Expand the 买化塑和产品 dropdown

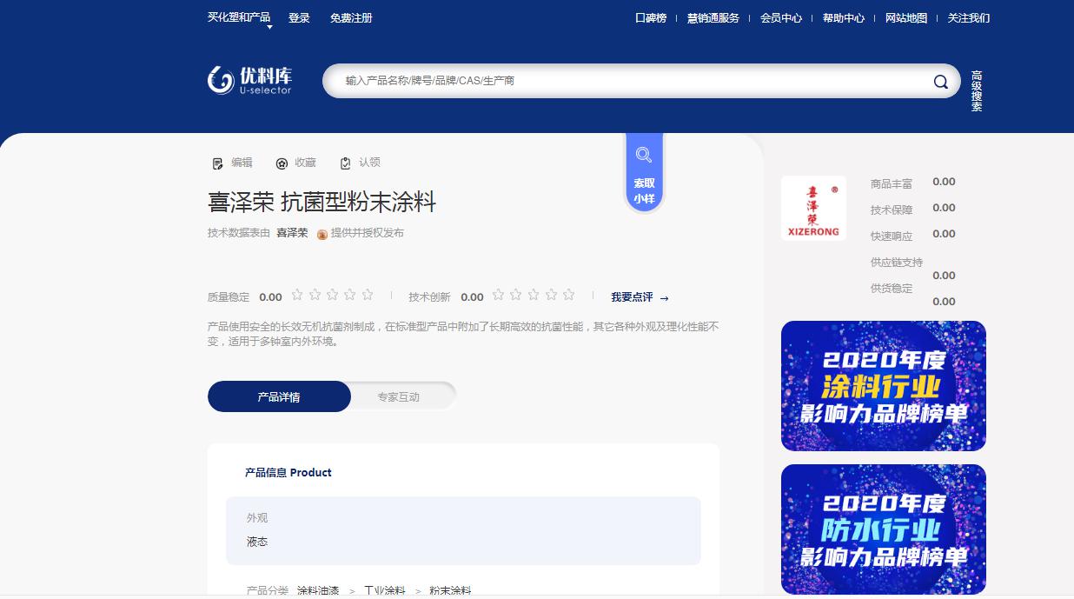click(x=240, y=19)
